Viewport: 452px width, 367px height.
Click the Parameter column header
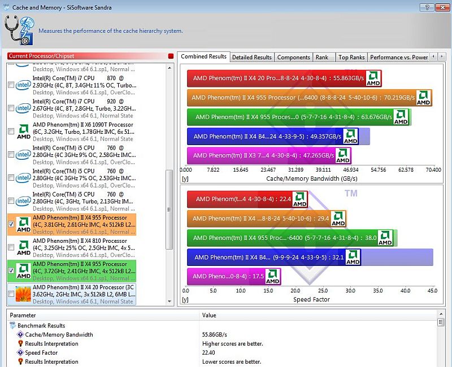pos(103,315)
